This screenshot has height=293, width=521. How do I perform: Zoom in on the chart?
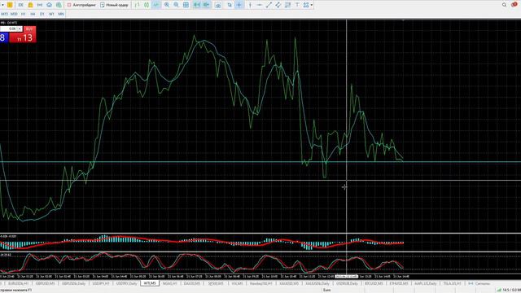point(167,5)
